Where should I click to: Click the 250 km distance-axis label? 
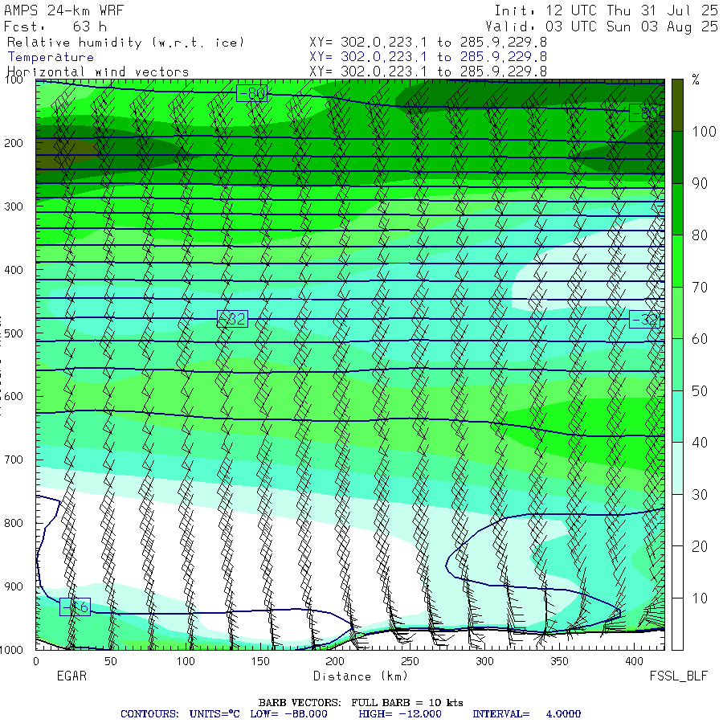[410, 662]
